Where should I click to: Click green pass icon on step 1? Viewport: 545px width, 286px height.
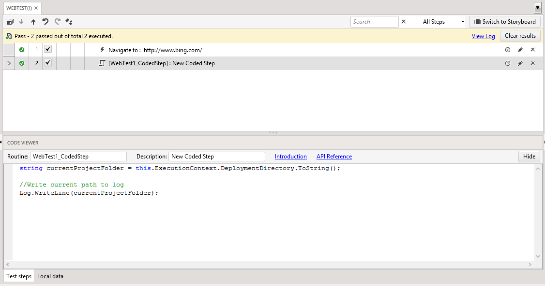coord(22,50)
